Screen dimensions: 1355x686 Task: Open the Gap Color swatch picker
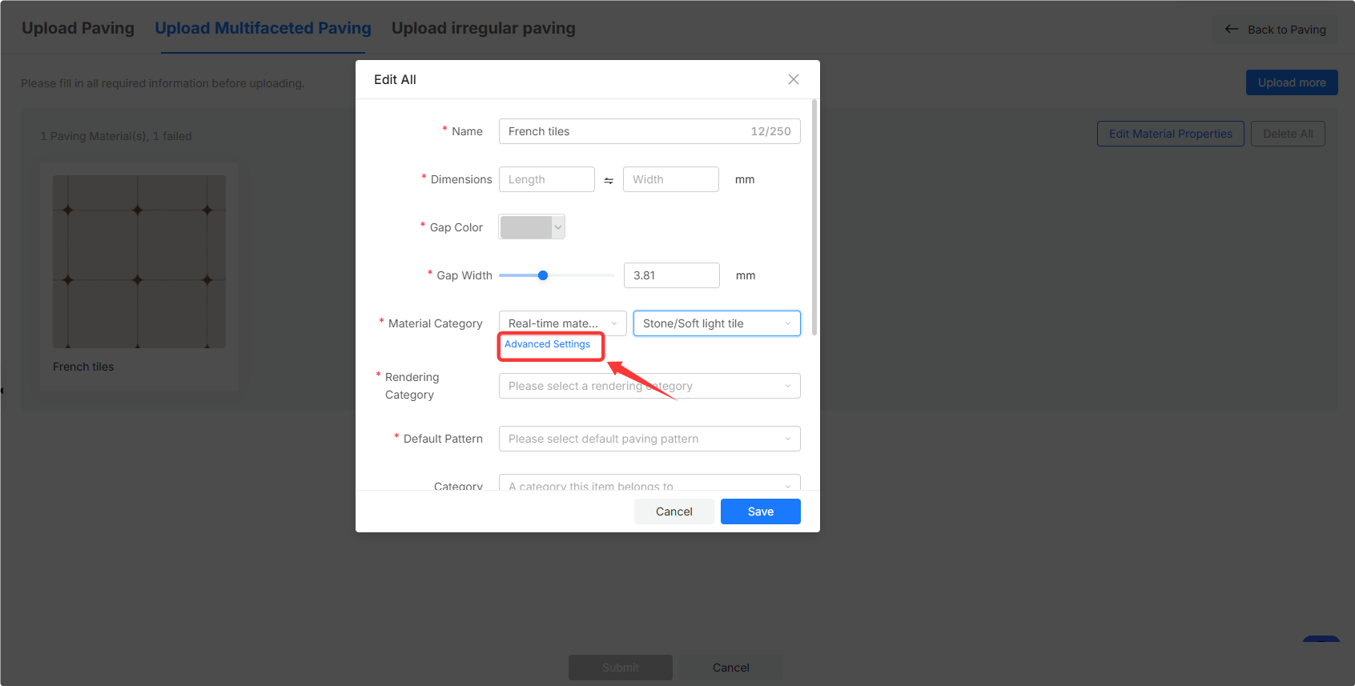532,227
